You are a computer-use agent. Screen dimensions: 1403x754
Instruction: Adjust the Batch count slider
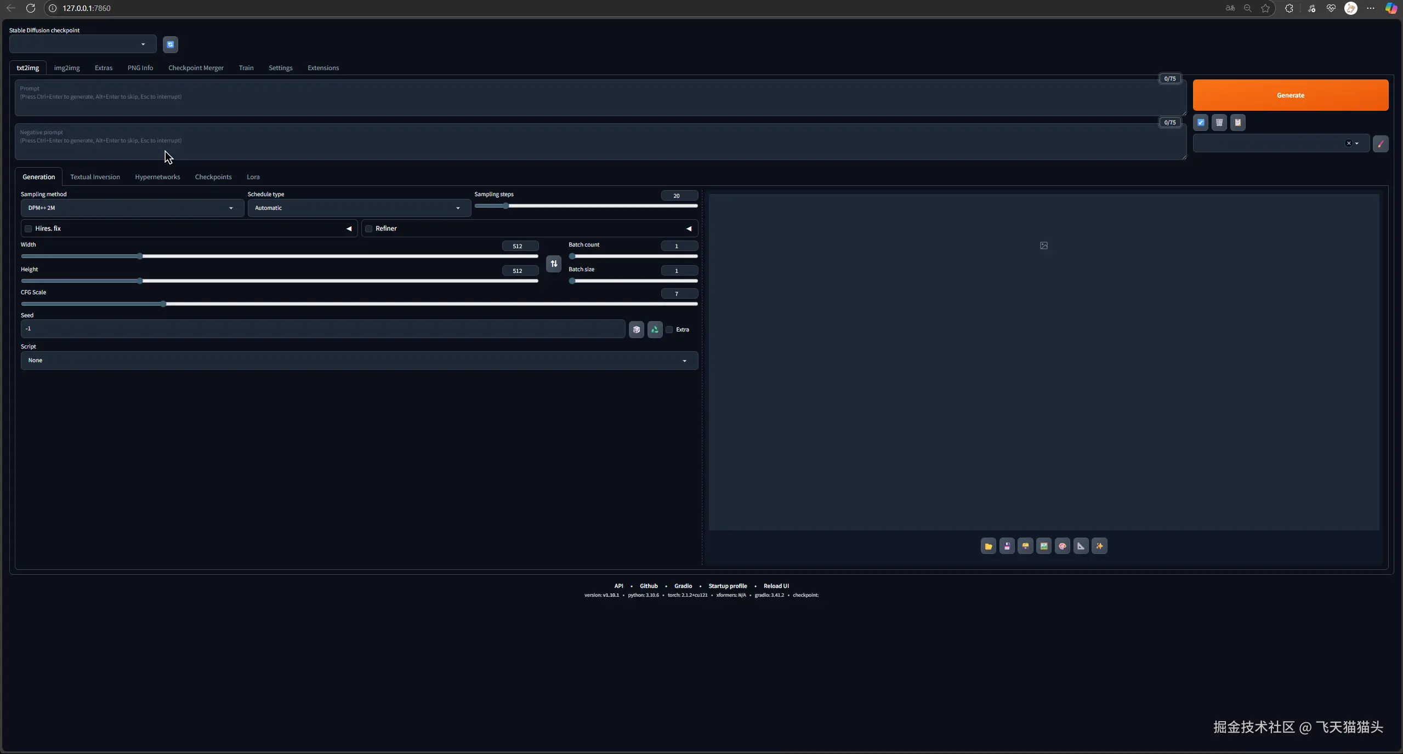click(633, 256)
